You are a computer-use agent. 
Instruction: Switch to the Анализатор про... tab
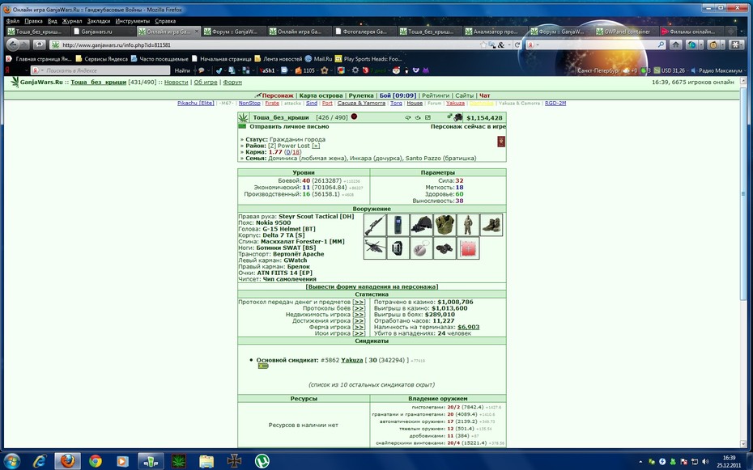pos(495,32)
